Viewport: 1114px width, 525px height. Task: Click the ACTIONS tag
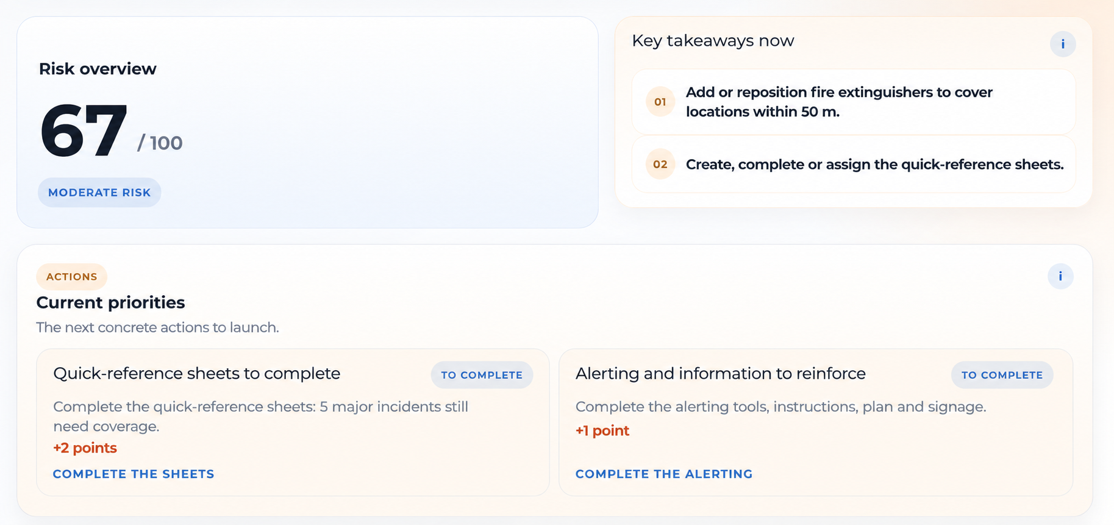pos(72,277)
